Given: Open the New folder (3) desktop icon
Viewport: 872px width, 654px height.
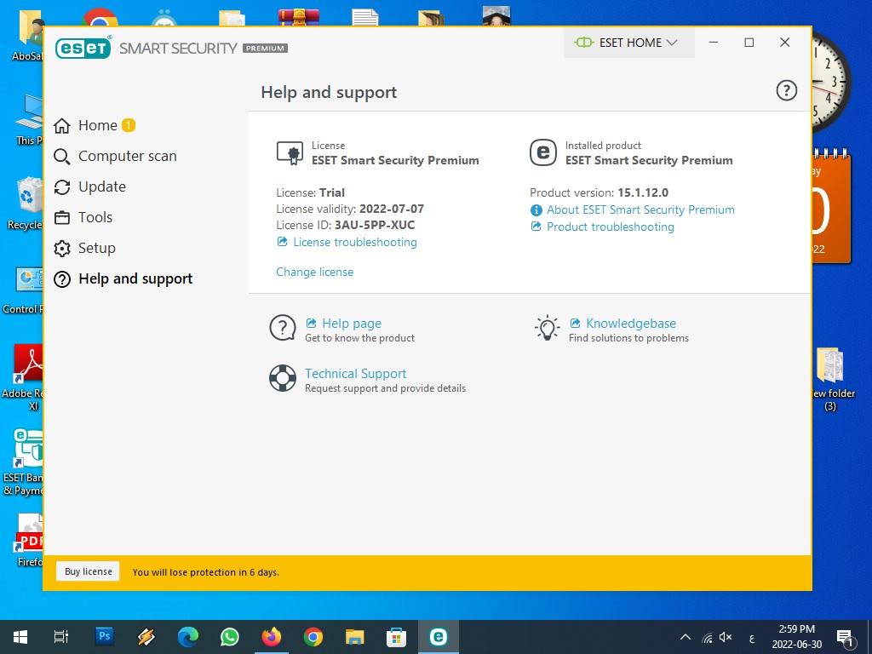Looking at the screenshot, I should [830, 379].
